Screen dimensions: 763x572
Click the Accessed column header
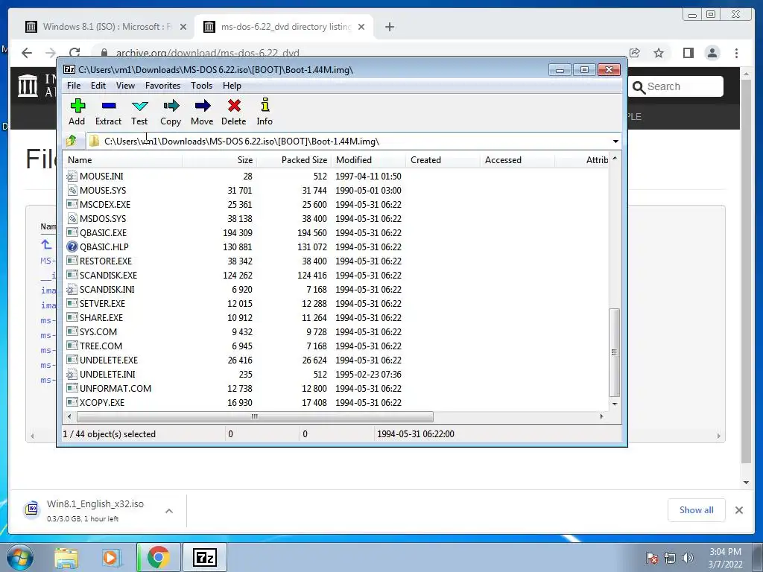517,160
